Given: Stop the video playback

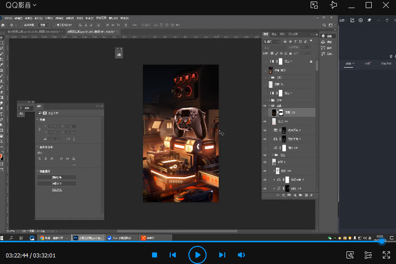Looking at the screenshot, I should [x=155, y=255].
